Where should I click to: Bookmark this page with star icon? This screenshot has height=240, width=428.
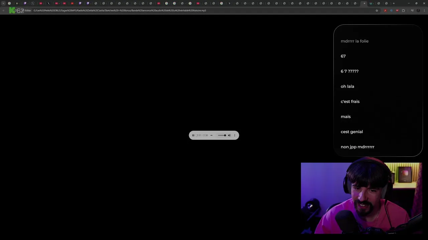coord(377,10)
